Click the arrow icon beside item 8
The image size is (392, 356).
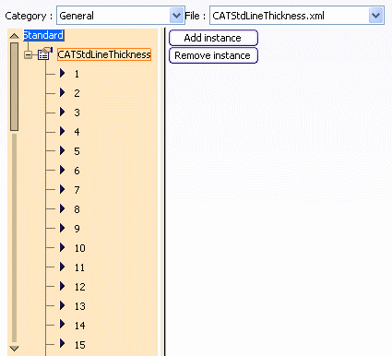pos(63,208)
